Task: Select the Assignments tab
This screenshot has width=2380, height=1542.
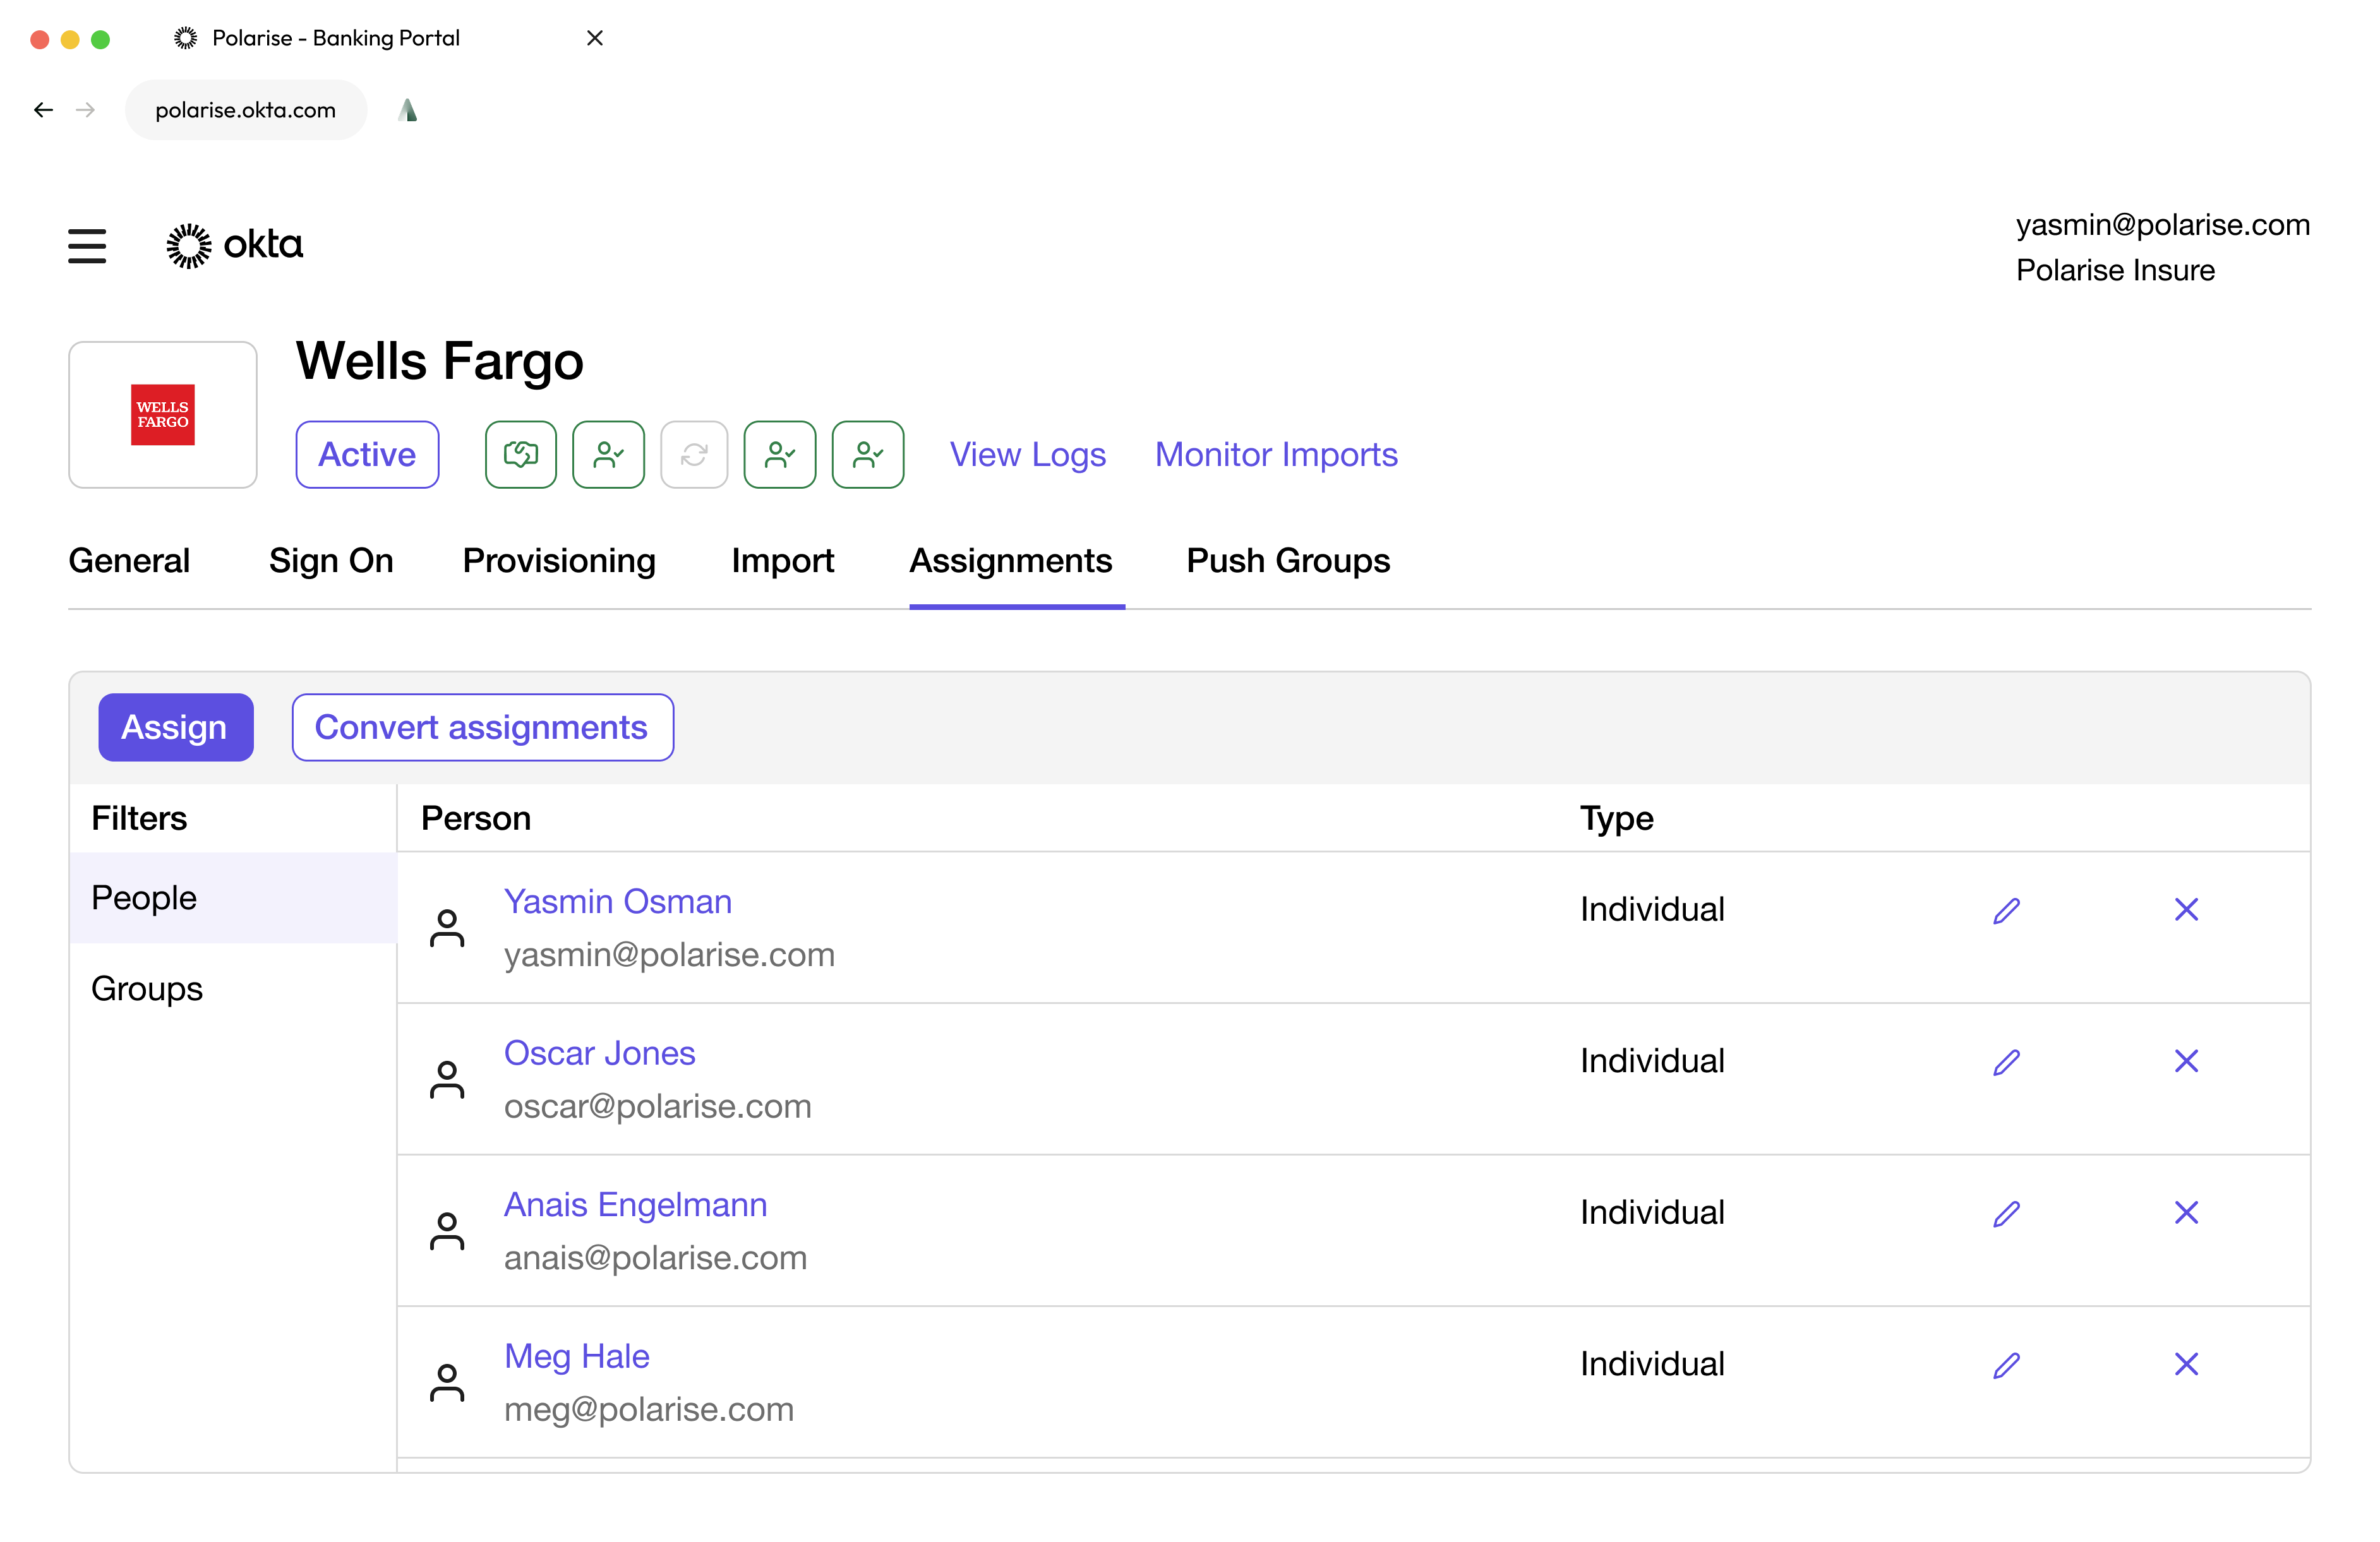Action: coord(1010,561)
